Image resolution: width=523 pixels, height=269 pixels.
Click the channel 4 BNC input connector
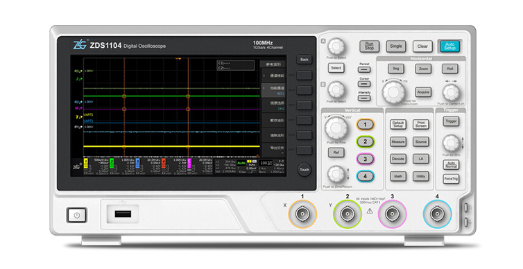click(437, 214)
